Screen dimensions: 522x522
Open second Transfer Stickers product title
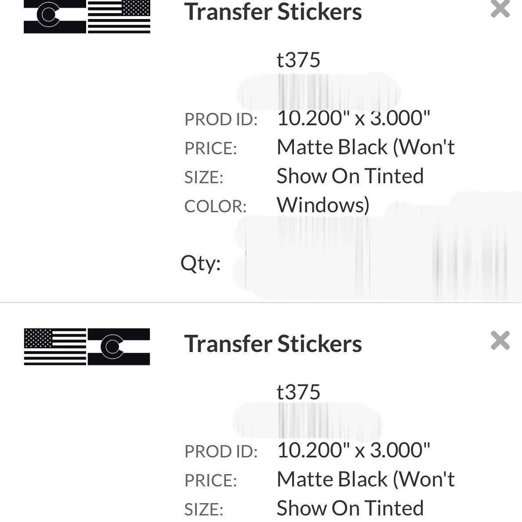pyautogui.click(x=273, y=344)
